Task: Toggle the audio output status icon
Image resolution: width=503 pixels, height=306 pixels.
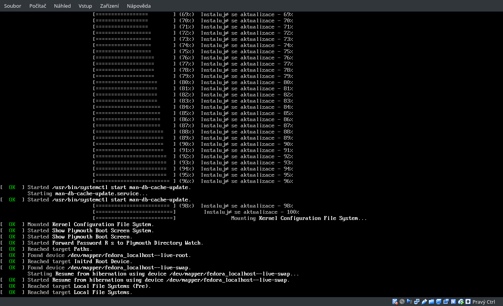Action: click(410, 301)
